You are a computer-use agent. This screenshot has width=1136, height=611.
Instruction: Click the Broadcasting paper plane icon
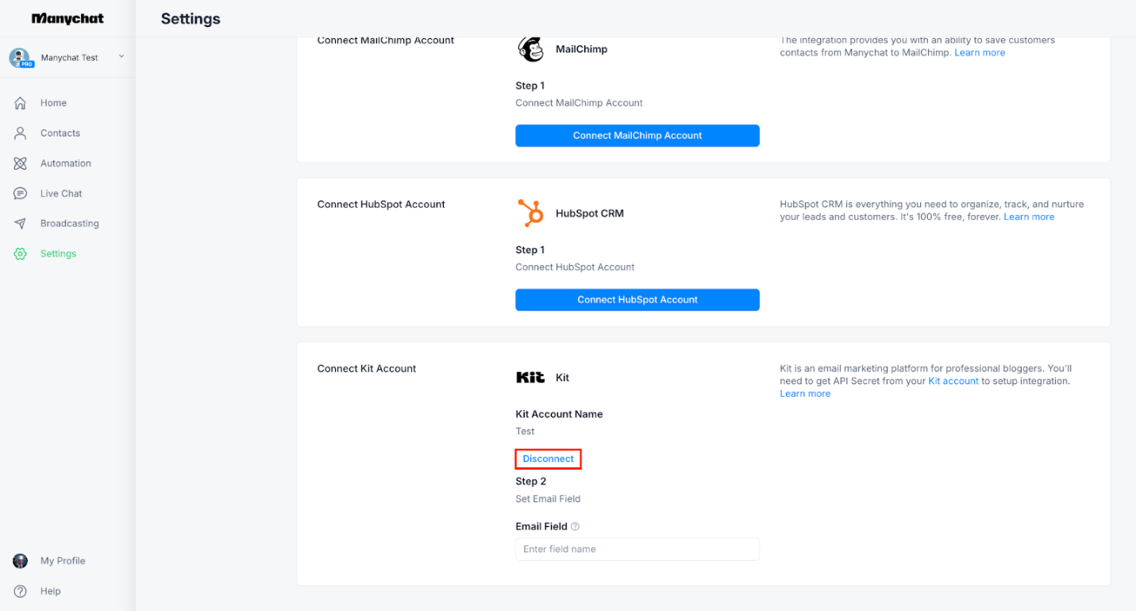(x=21, y=224)
